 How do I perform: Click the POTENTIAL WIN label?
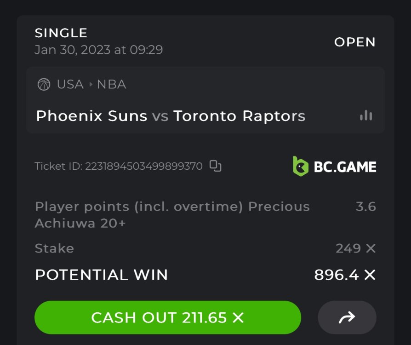tap(102, 275)
